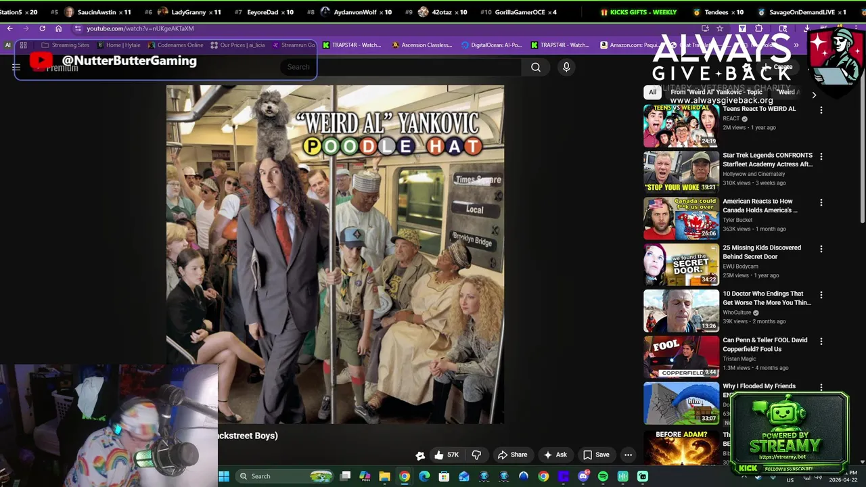The image size is (866, 487).
Task: Open American Reacts to How Canada video thumbnail
Action: (x=681, y=218)
